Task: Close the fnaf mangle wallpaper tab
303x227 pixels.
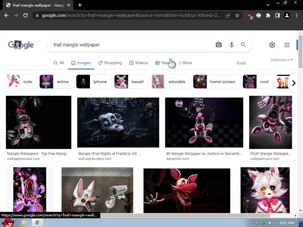Action: pyautogui.click(x=69, y=5)
